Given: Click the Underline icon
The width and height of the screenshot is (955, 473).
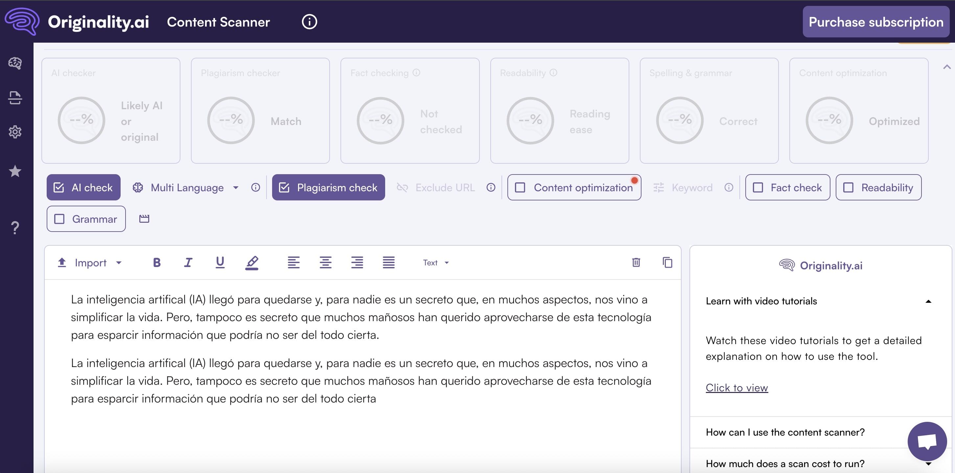Looking at the screenshot, I should click(220, 262).
